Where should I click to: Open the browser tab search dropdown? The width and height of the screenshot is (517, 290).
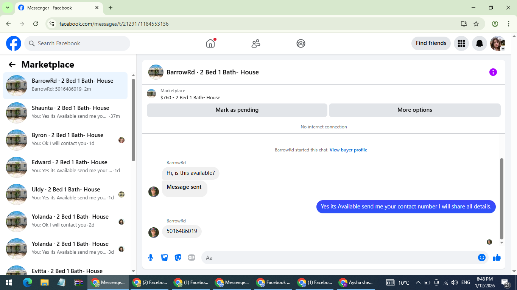8,8
